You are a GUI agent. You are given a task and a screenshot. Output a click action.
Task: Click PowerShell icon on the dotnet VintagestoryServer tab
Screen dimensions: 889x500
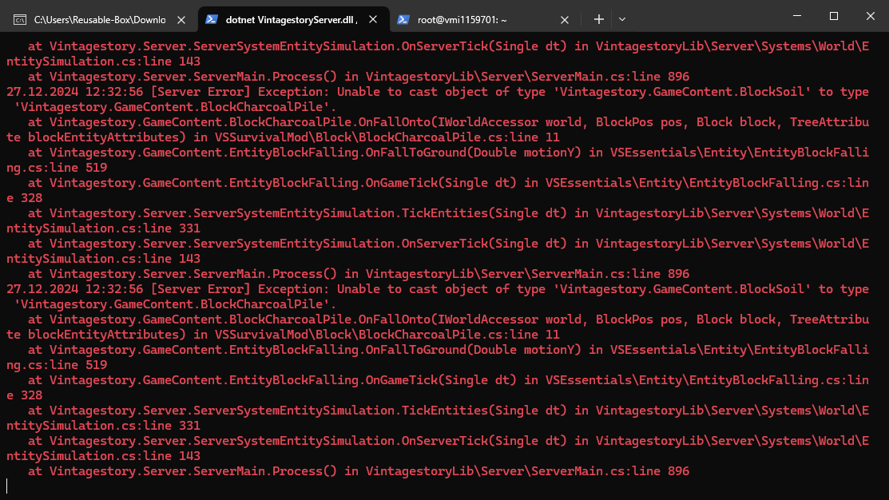pyautogui.click(x=212, y=19)
